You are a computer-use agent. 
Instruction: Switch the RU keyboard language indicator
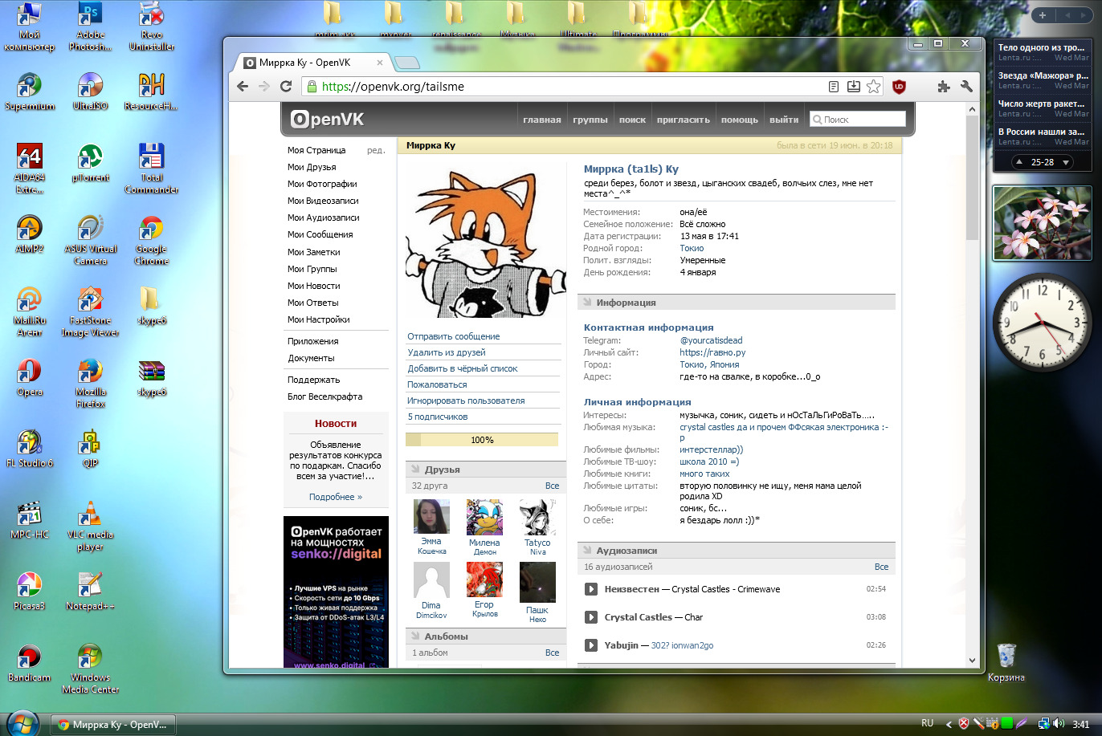927,723
